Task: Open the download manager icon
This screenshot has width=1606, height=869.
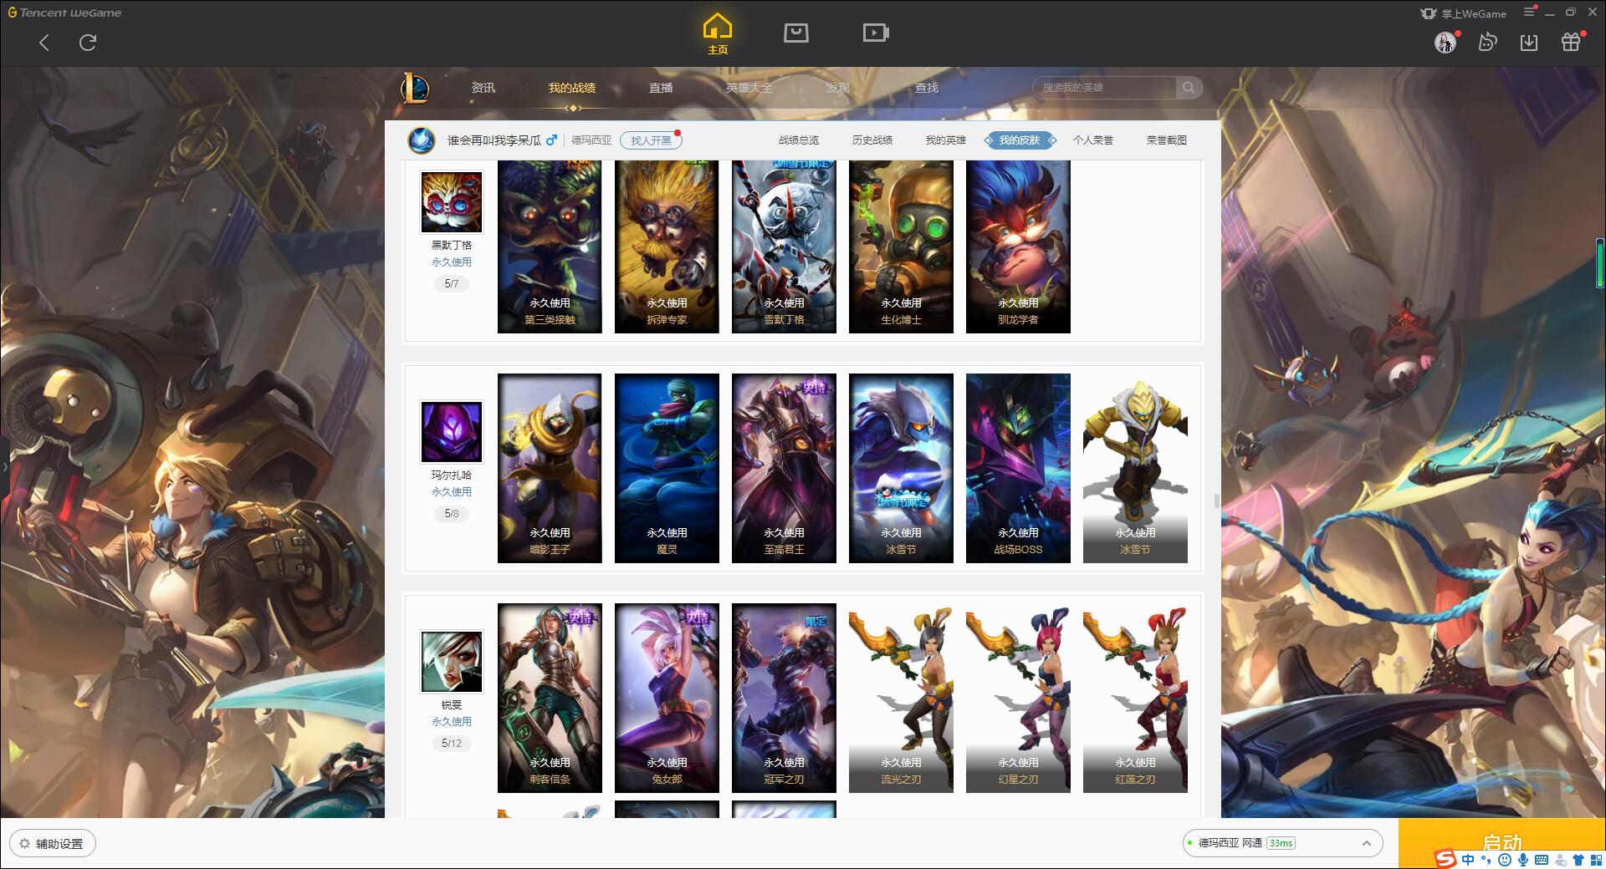Action: [1529, 43]
